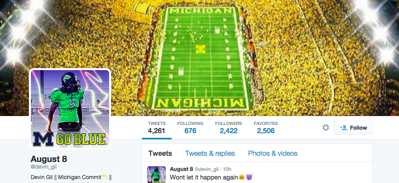Open the Following 676 list
The height and width of the screenshot is (183, 399).
click(191, 128)
